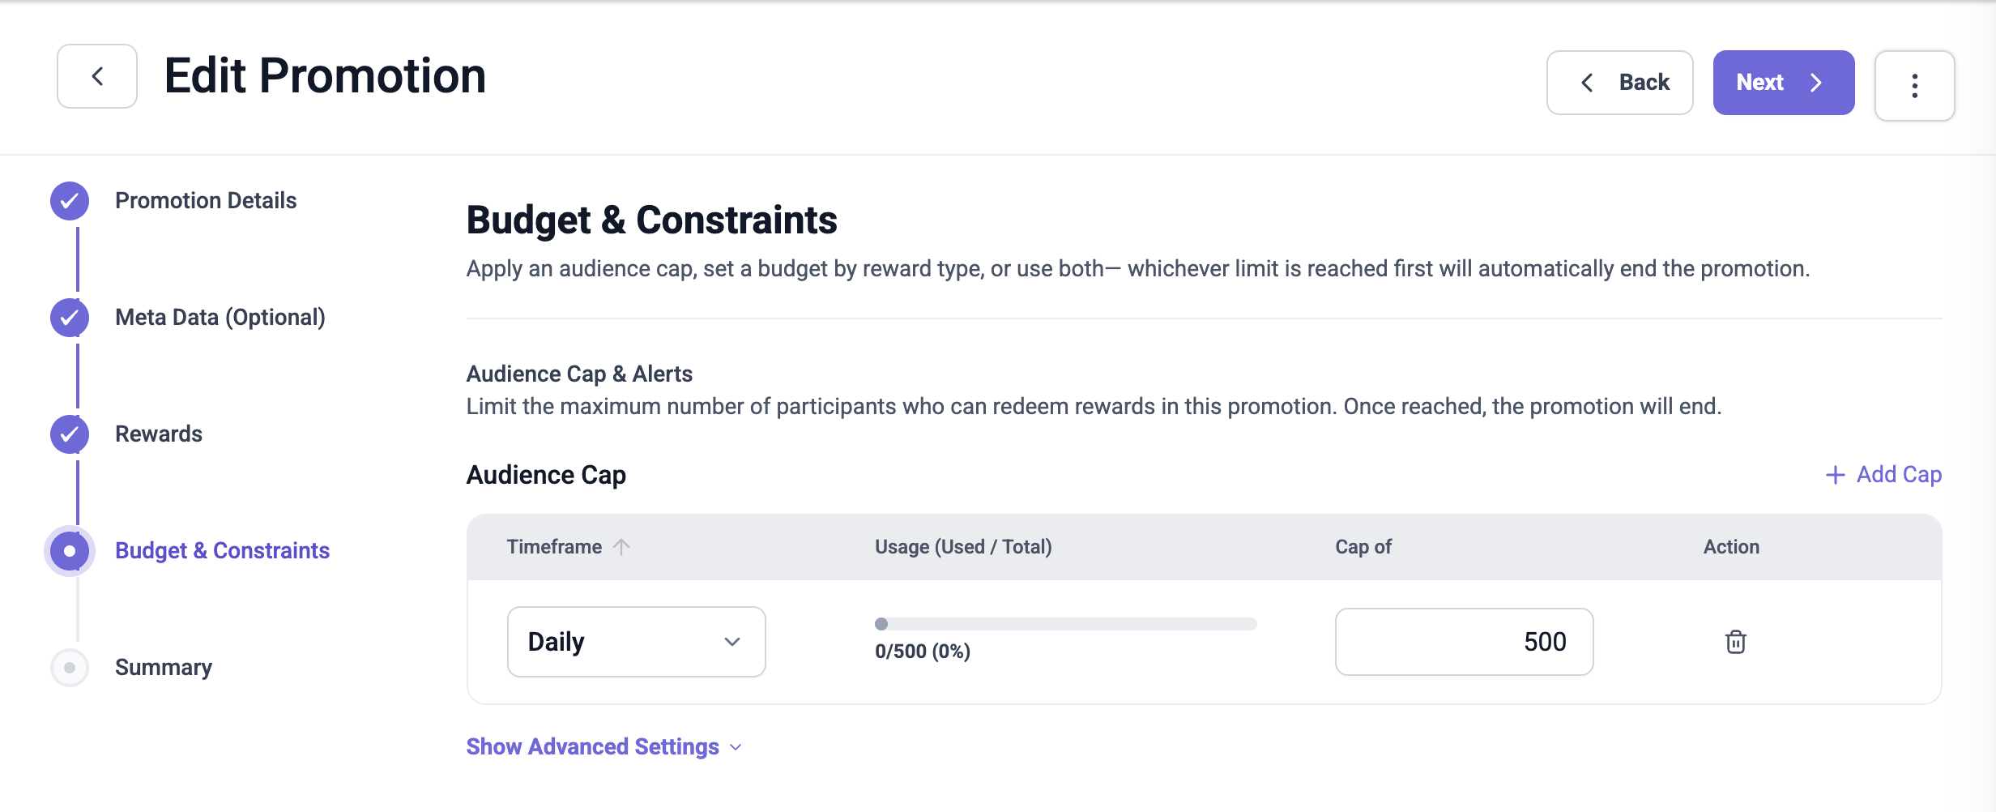Image resolution: width=1996 pixels, height=812 pixels.
Task: Click the Budget & Constraints page heading
Action: pos(652,220)
